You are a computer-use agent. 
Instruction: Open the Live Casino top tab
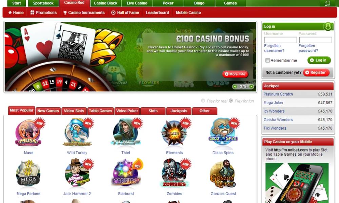137,3
